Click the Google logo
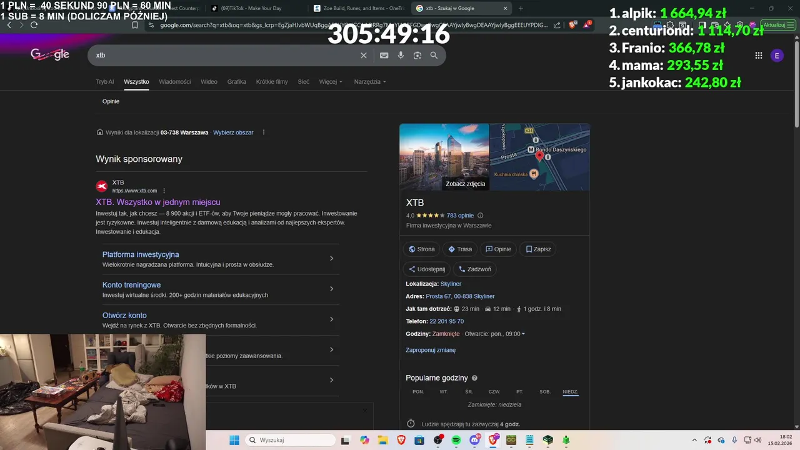800x450 pixels. click(50, 54)
